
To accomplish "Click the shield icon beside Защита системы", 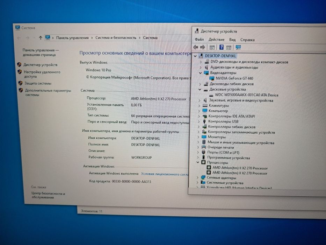I will coord(20,83).
